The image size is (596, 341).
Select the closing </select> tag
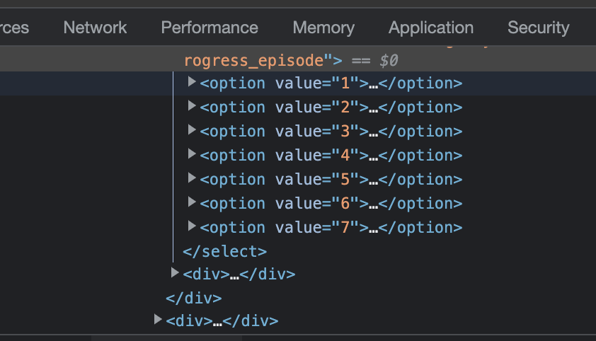click(x=224, y=251)
